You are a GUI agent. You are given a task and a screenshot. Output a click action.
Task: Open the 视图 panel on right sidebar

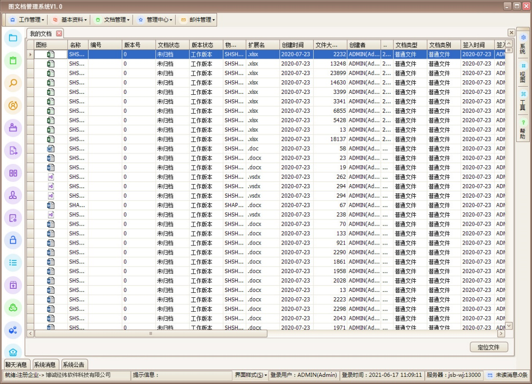click(x=523, y=72)
